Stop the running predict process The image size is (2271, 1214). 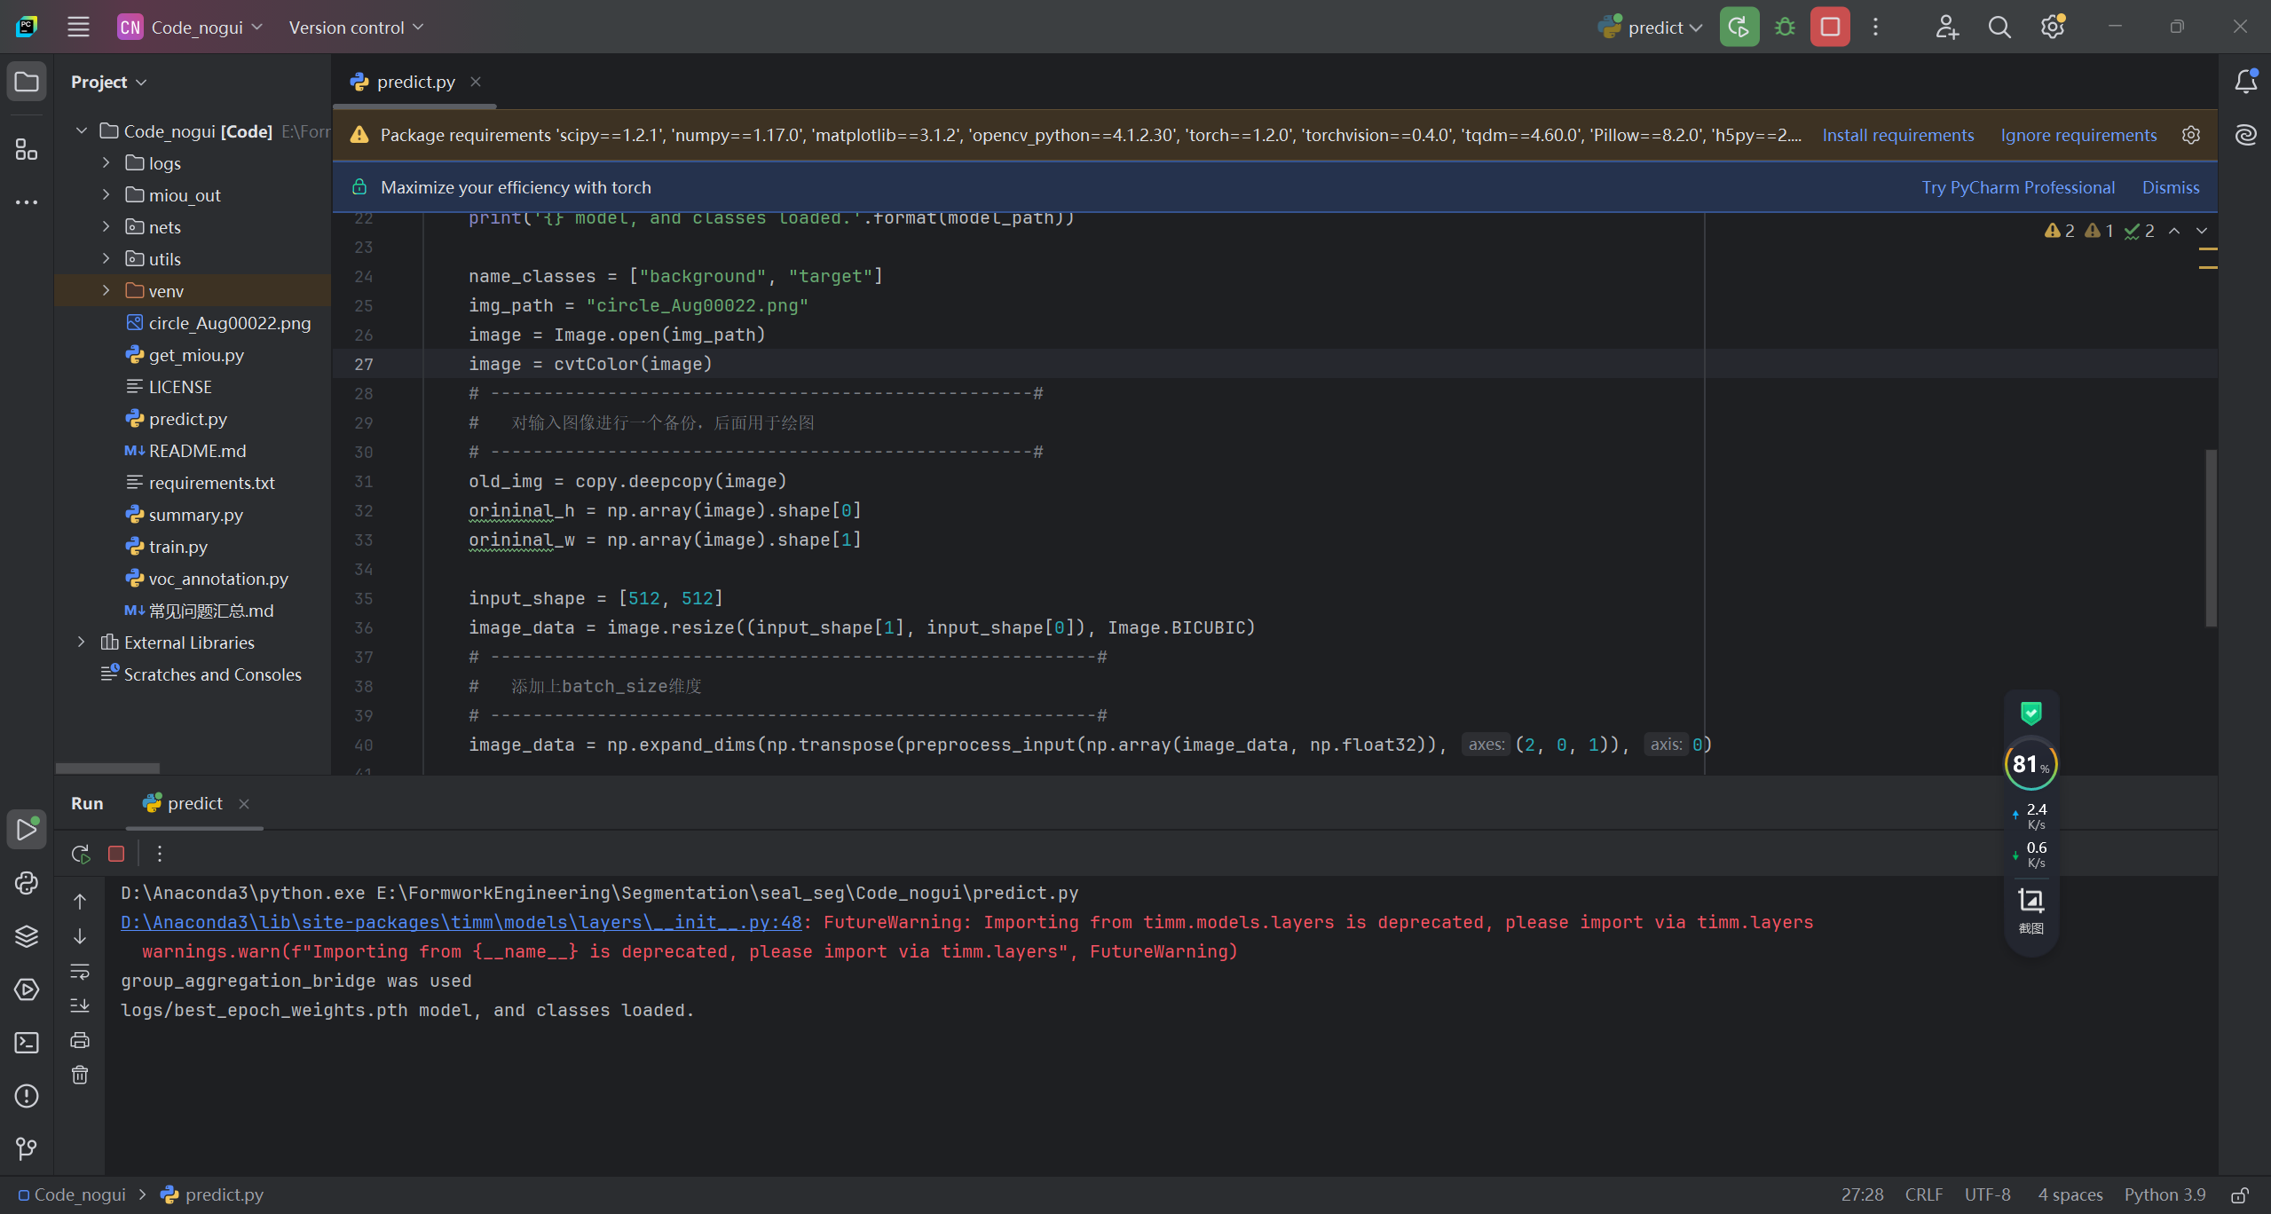(1830, 28)
